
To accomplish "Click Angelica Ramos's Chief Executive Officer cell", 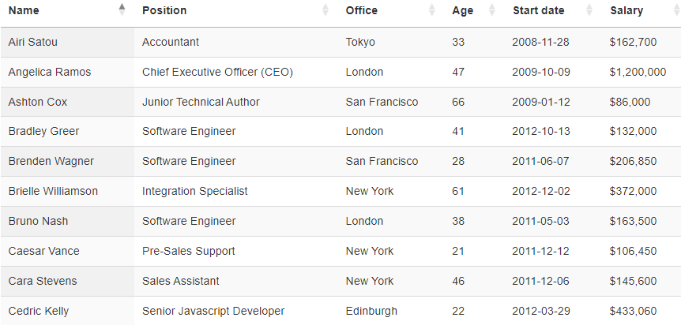I will 236,72.
